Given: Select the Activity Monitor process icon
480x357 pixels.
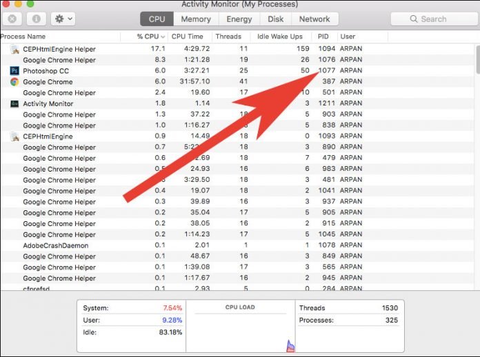Looking at the screenshot, I should (x=14, y=104).
